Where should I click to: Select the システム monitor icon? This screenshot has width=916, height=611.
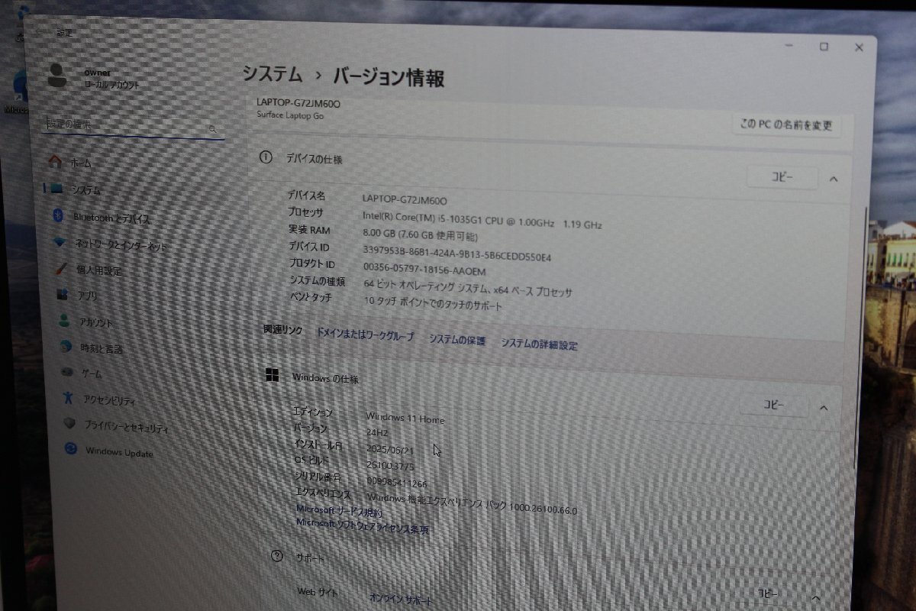pos(55,189)
